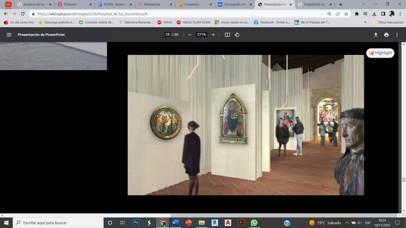The width and height of the screenshot is (406, 228).
Task: Open the browser zoom indicator
Action: pyautogui.click(x=329, y=14)
